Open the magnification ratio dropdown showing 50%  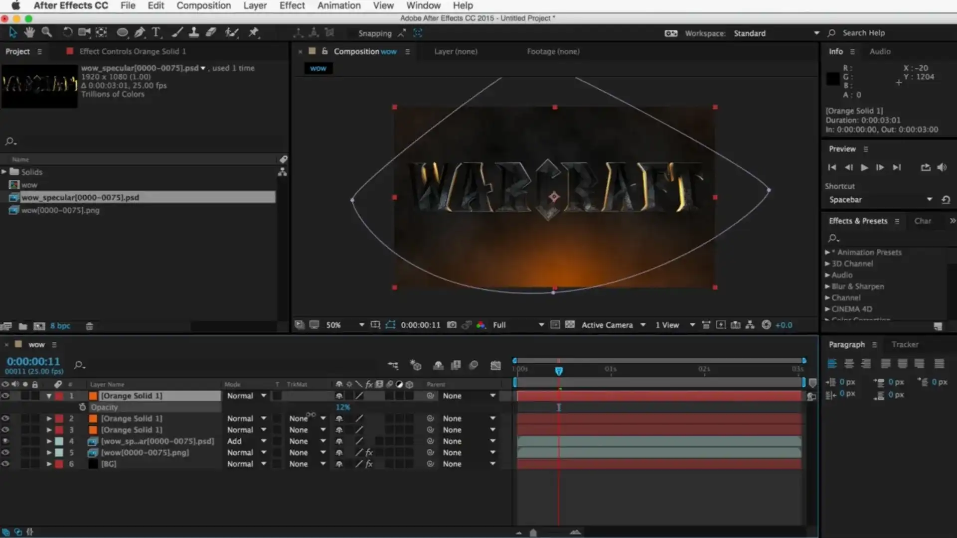coord(361,324)
